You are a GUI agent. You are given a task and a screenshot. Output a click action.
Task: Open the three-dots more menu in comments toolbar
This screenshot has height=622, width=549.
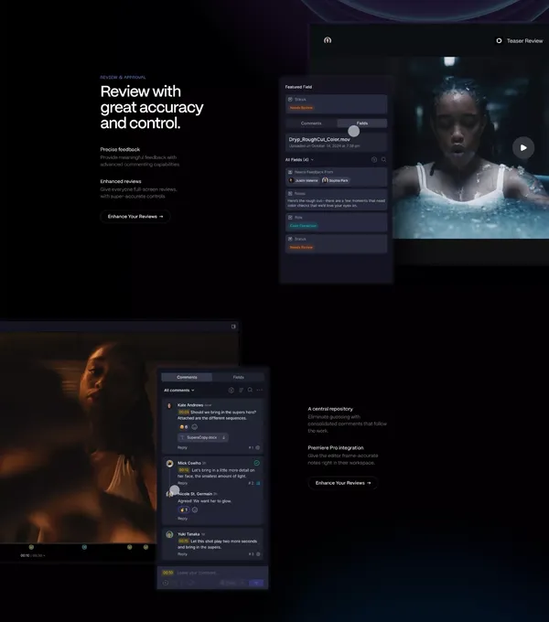tap(260, 390)
